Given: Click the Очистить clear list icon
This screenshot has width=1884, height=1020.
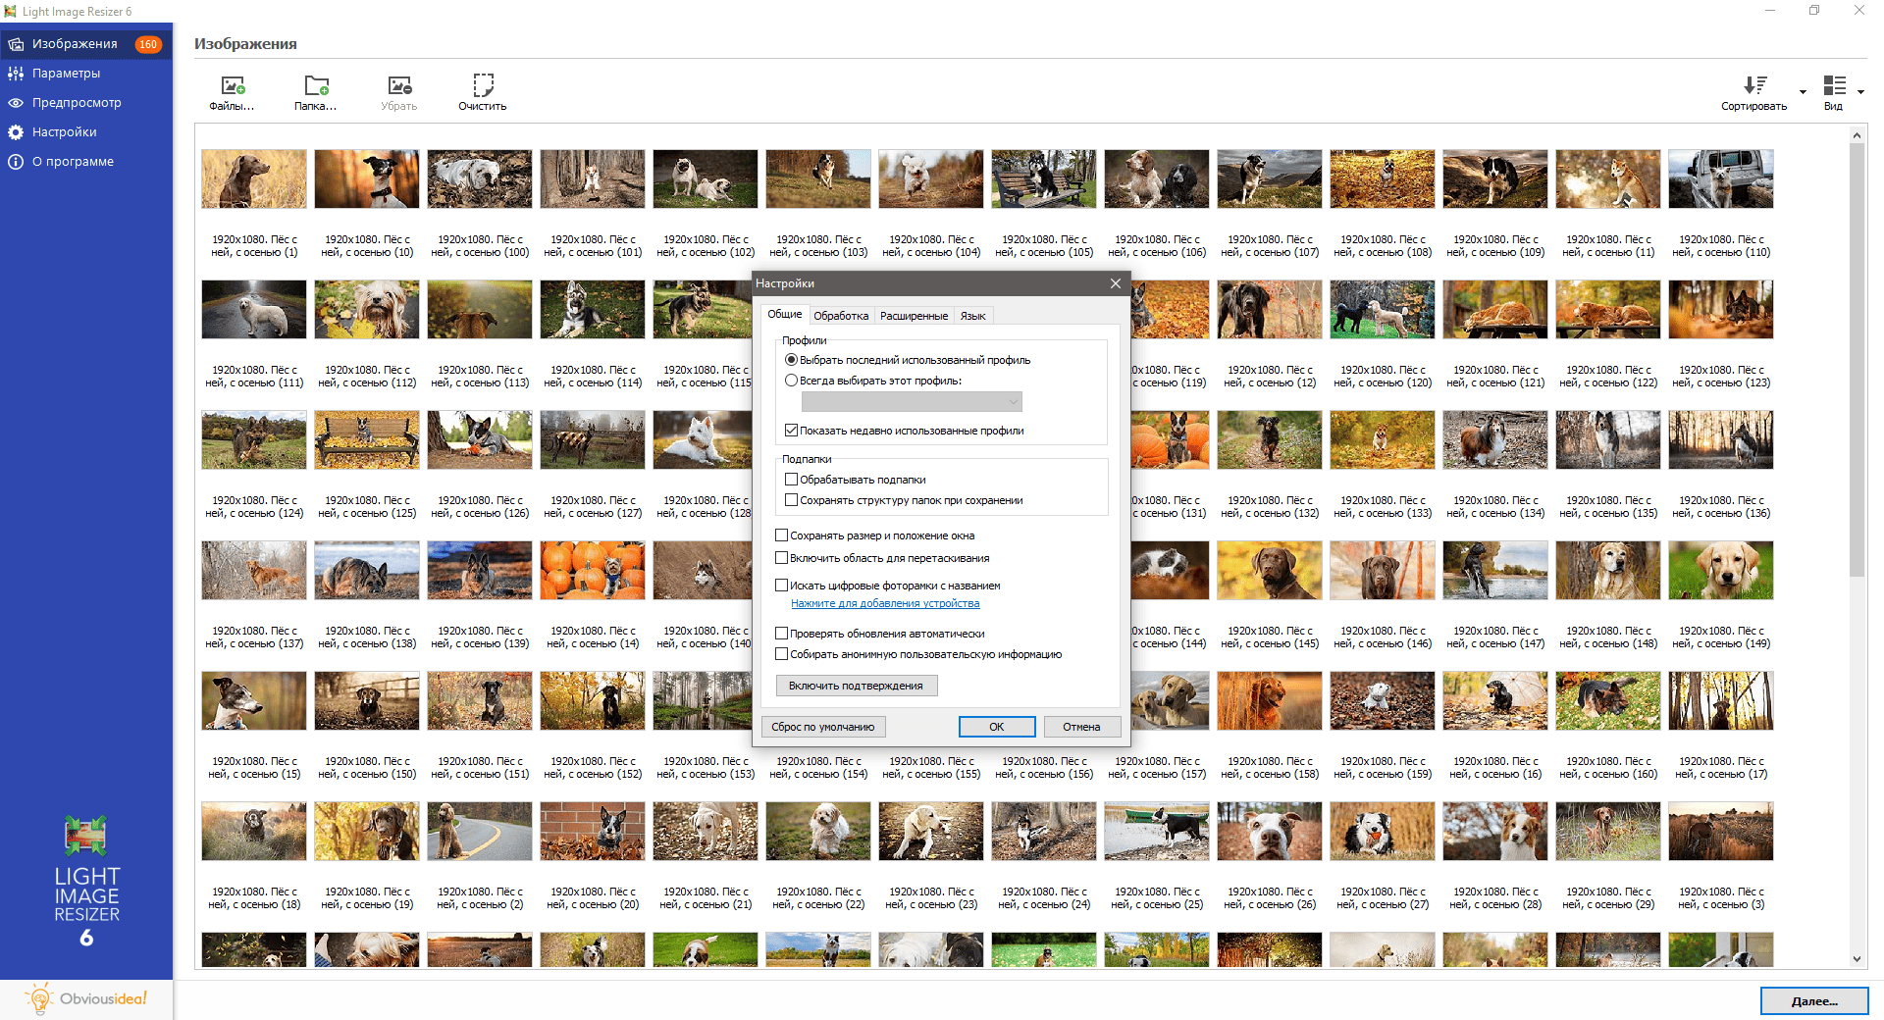Looking at the screenshot, I should coord(483,85).
